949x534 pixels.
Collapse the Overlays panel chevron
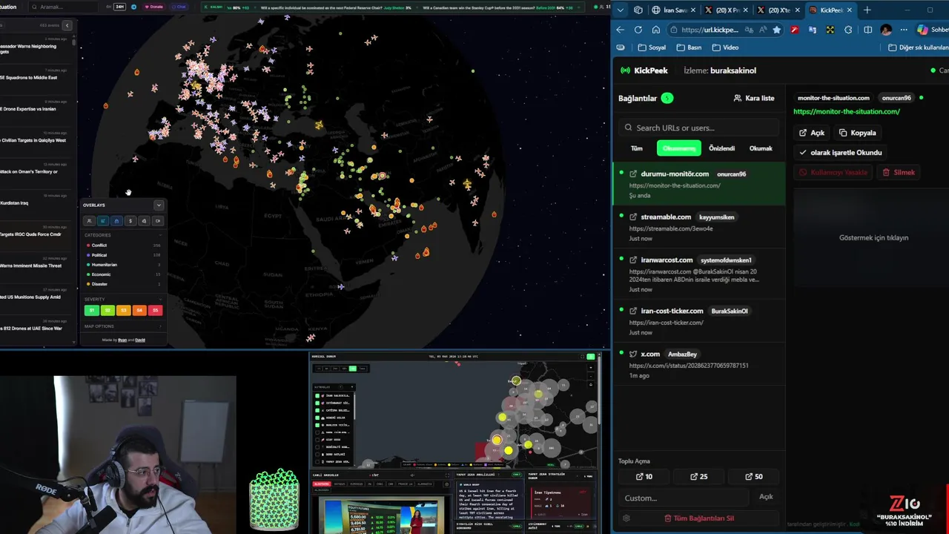click(x=158, y=205)
